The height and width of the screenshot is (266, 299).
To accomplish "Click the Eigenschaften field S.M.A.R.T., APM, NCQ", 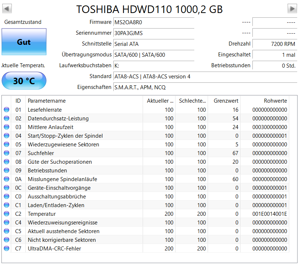I will pos(205,87).
